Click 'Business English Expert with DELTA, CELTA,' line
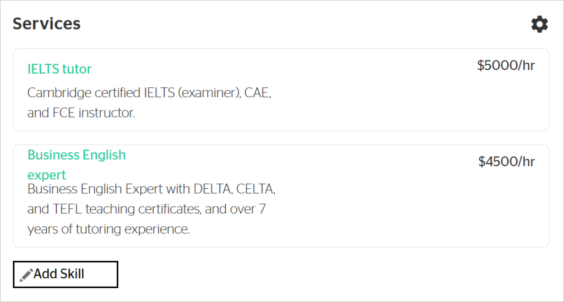Image resolution: width=564 pixels, height=302 pixels. tap(151, 189)
